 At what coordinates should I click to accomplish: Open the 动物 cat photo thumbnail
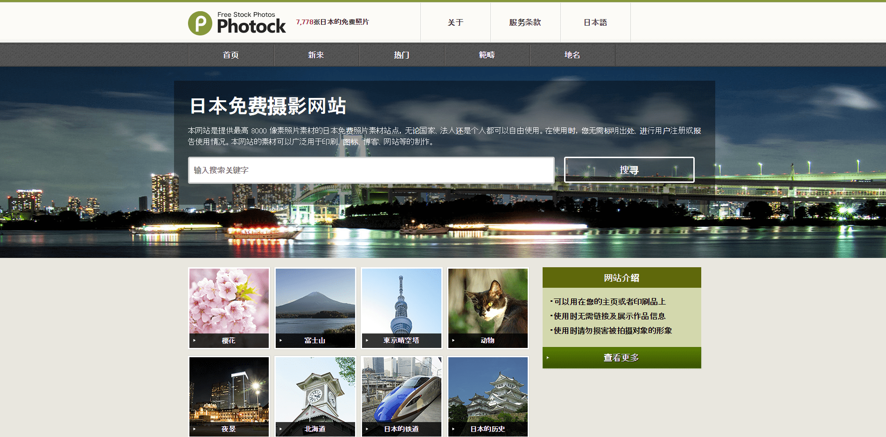pyautogui.click(x=488, y=308)
